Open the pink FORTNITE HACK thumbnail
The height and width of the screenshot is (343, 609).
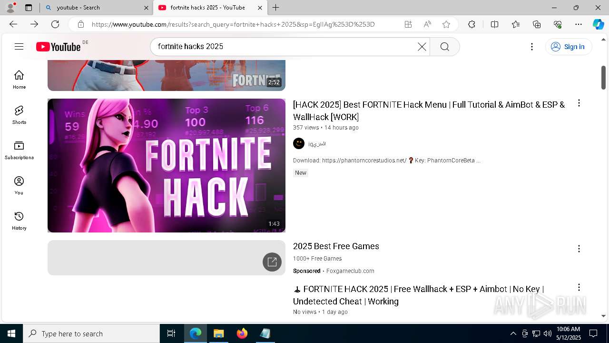167,165
